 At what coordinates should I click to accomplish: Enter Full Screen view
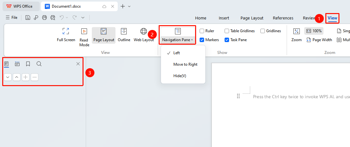coord(66,35)
